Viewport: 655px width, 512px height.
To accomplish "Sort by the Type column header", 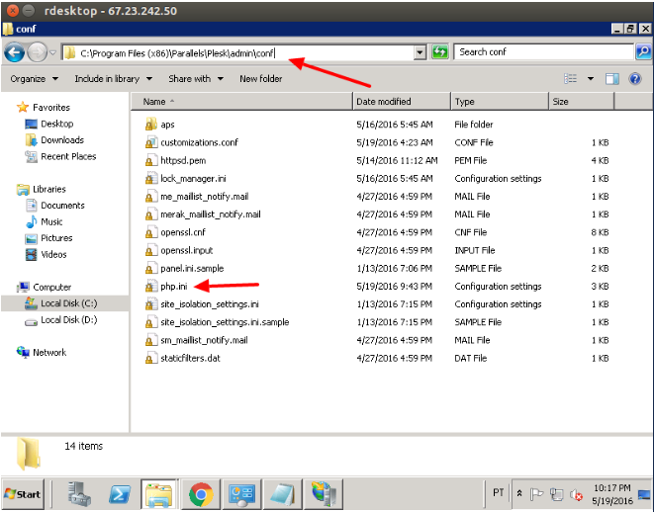I will coord(500,102).
